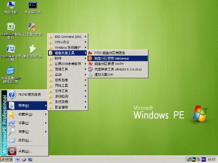Open the 设置(S) settings entry
This screenshot has height=163, width=218.
[x=27, y=123]
